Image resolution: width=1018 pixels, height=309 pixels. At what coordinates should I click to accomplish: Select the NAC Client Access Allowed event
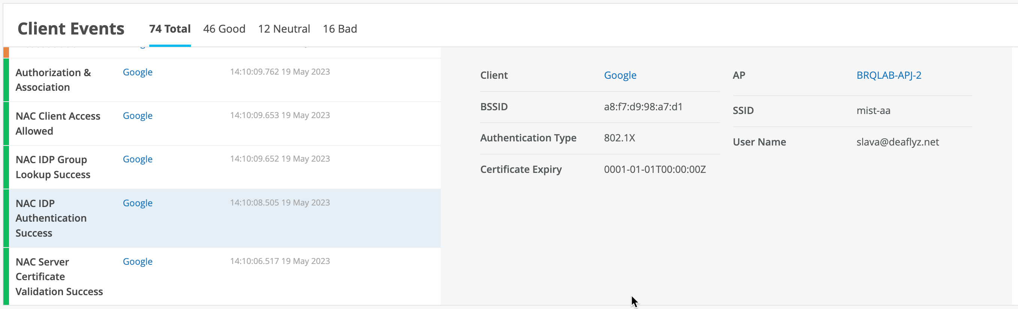58,123
